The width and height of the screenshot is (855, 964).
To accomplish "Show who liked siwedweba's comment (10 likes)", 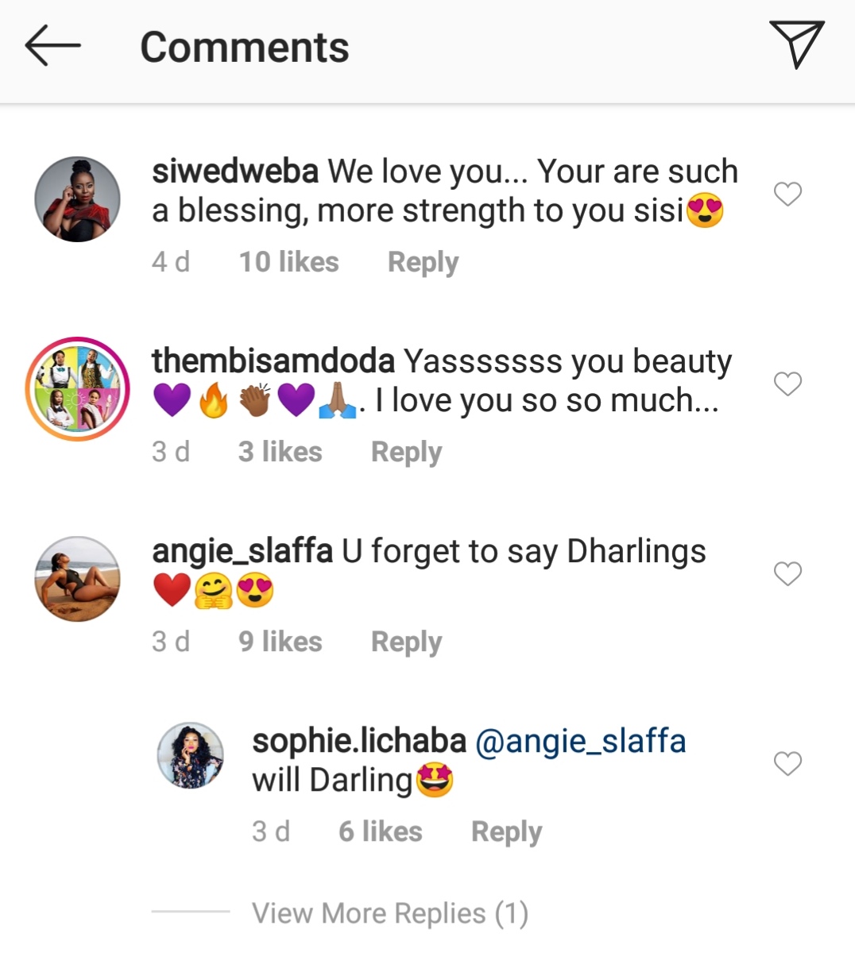I will (288, 262).
